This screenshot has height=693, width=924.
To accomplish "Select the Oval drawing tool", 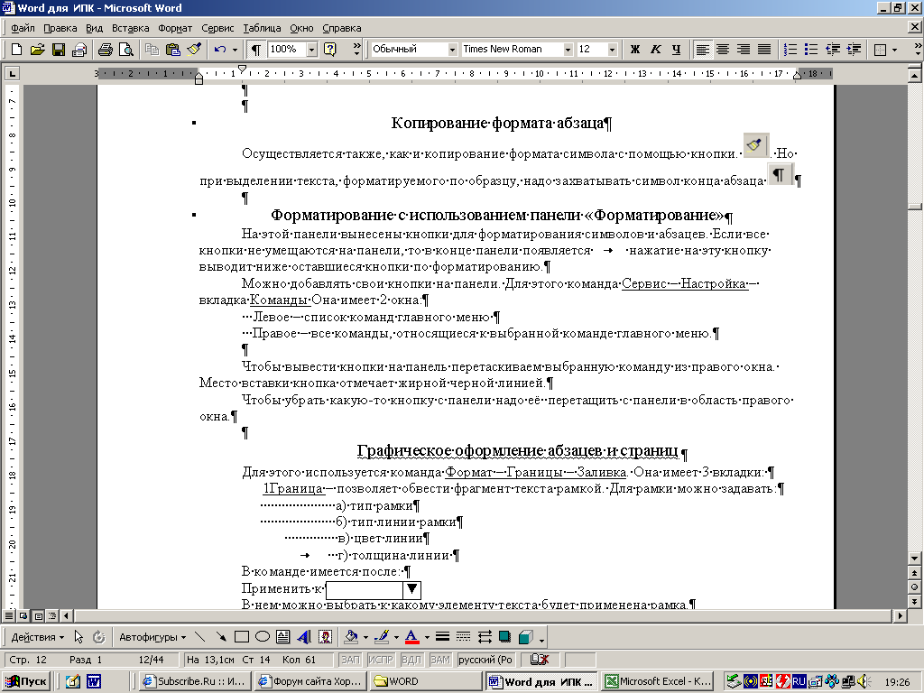I will 263,637.
